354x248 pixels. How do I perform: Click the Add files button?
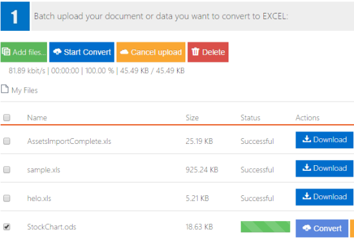24,52
